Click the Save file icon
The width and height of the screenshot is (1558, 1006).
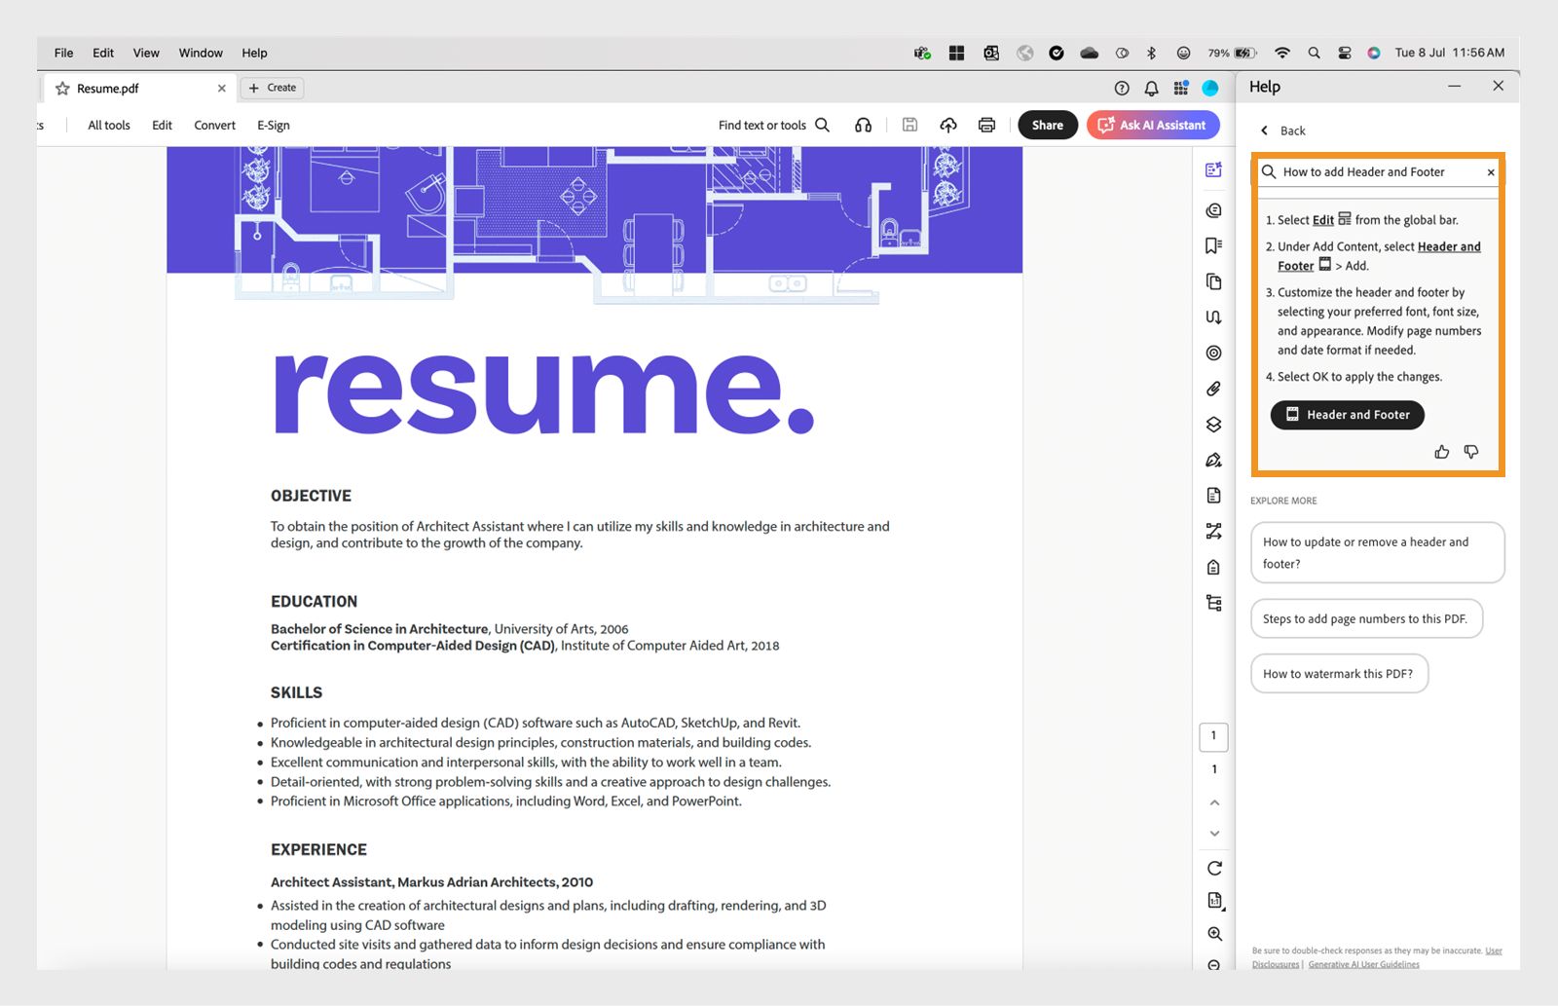tap(910, 125)
